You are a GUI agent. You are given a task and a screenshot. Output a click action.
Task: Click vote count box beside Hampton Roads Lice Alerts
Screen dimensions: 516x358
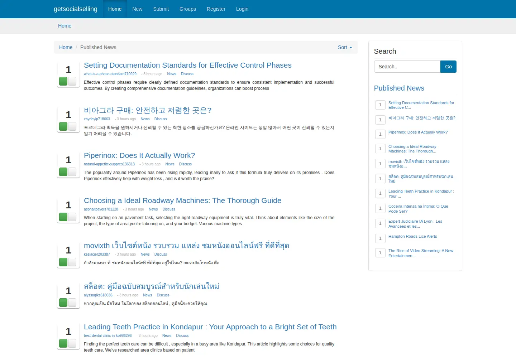point(380,238)
